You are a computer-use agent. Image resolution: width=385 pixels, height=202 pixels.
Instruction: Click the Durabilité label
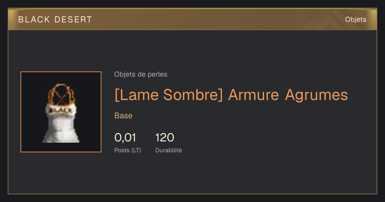168,150
